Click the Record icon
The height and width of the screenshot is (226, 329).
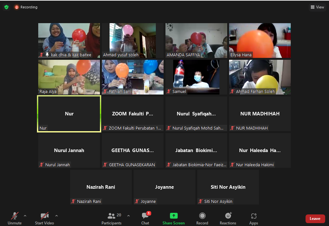pyautogui.click(x=202, y=216)
